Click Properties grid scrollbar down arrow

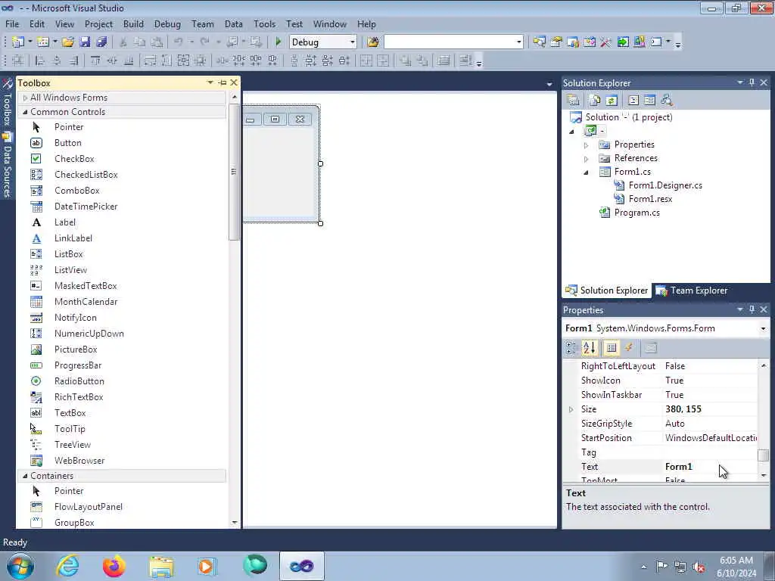764,475
